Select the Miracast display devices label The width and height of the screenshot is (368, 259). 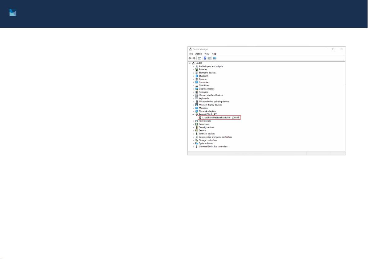[210, 105]
